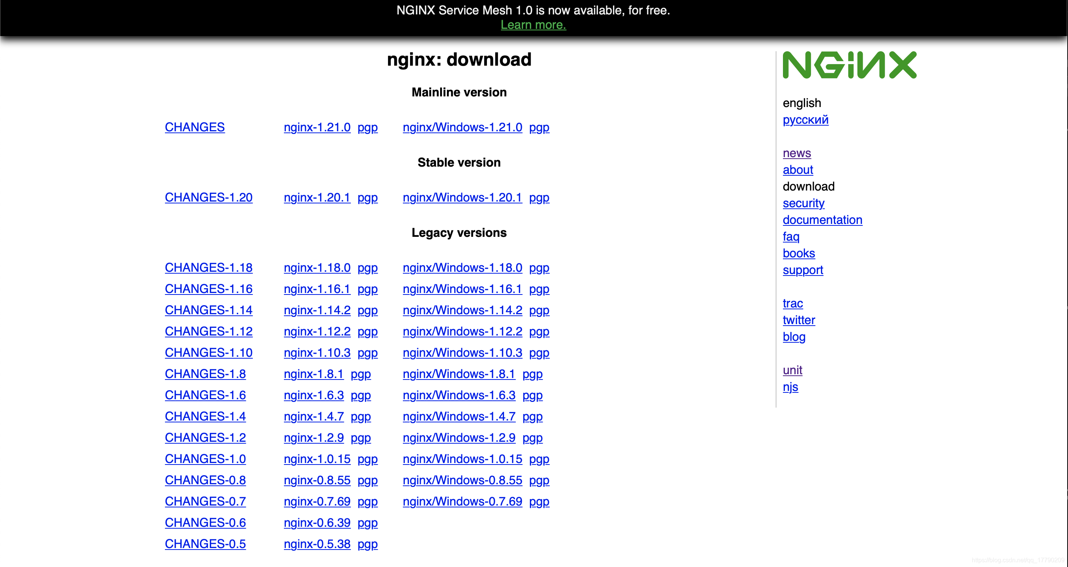Download legacy nginx-1.18.0
1068x567 pixels.
pyautogui.click(x=317, y=268)
